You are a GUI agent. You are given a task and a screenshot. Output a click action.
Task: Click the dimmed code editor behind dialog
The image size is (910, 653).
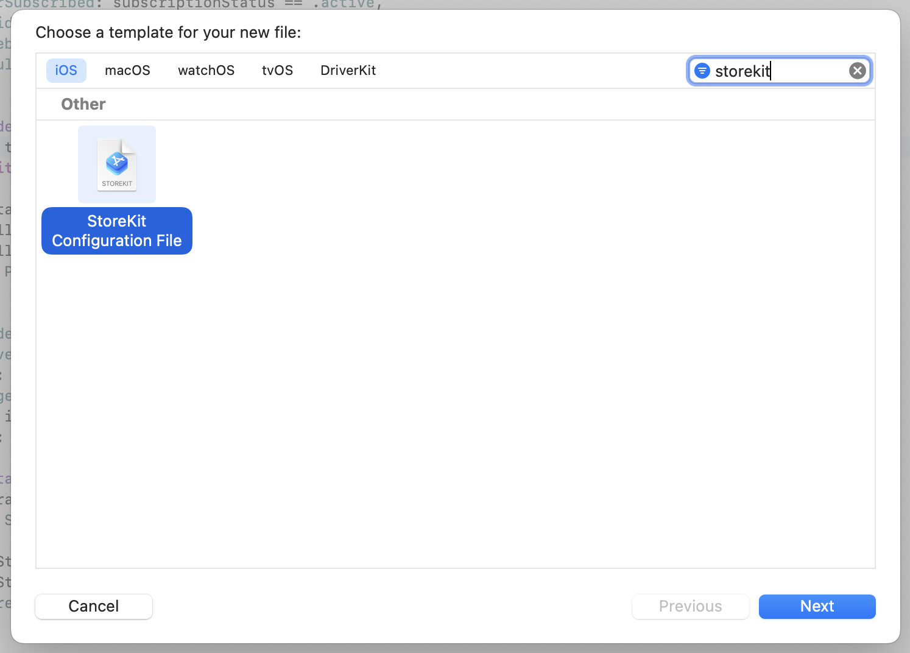pos(5,365)
